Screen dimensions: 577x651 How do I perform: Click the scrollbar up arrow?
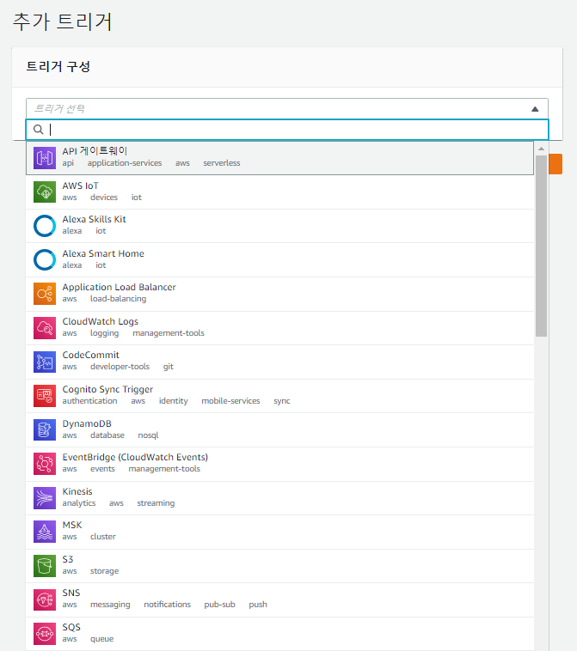click(541, 149)
